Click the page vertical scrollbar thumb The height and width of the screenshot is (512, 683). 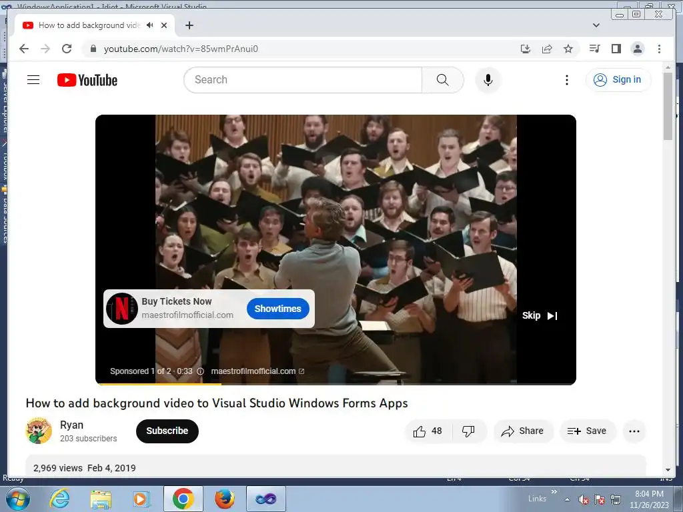(x=668, y=106)
